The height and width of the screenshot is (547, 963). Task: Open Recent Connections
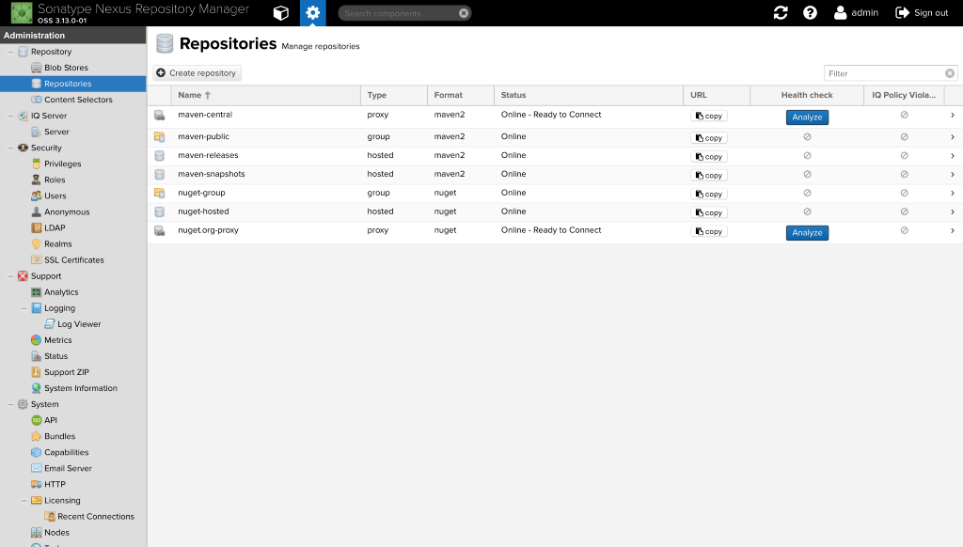click(x=95, y=516)
